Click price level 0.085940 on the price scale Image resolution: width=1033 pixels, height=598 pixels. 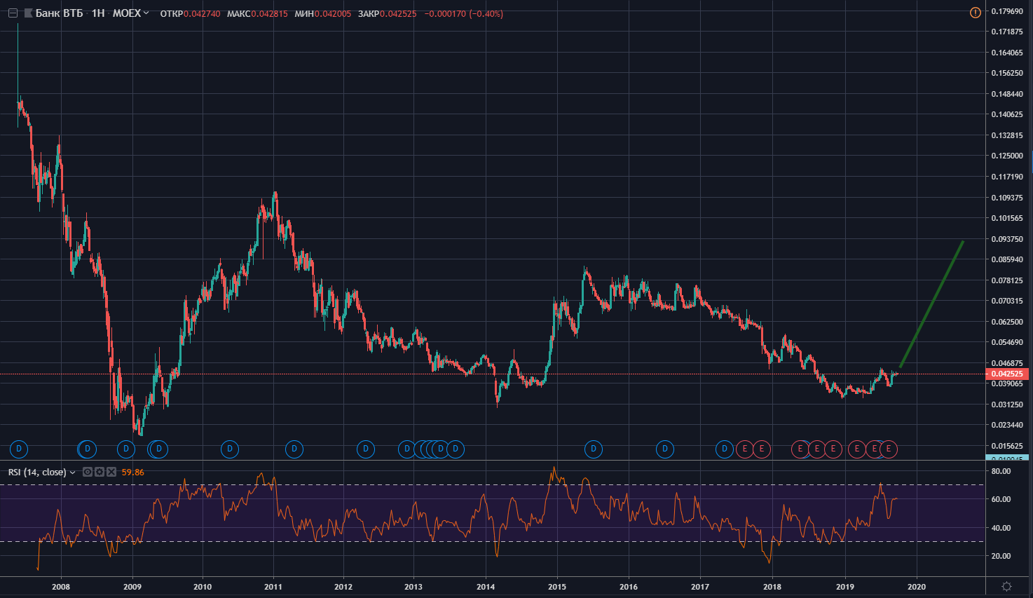[1008, 259]
